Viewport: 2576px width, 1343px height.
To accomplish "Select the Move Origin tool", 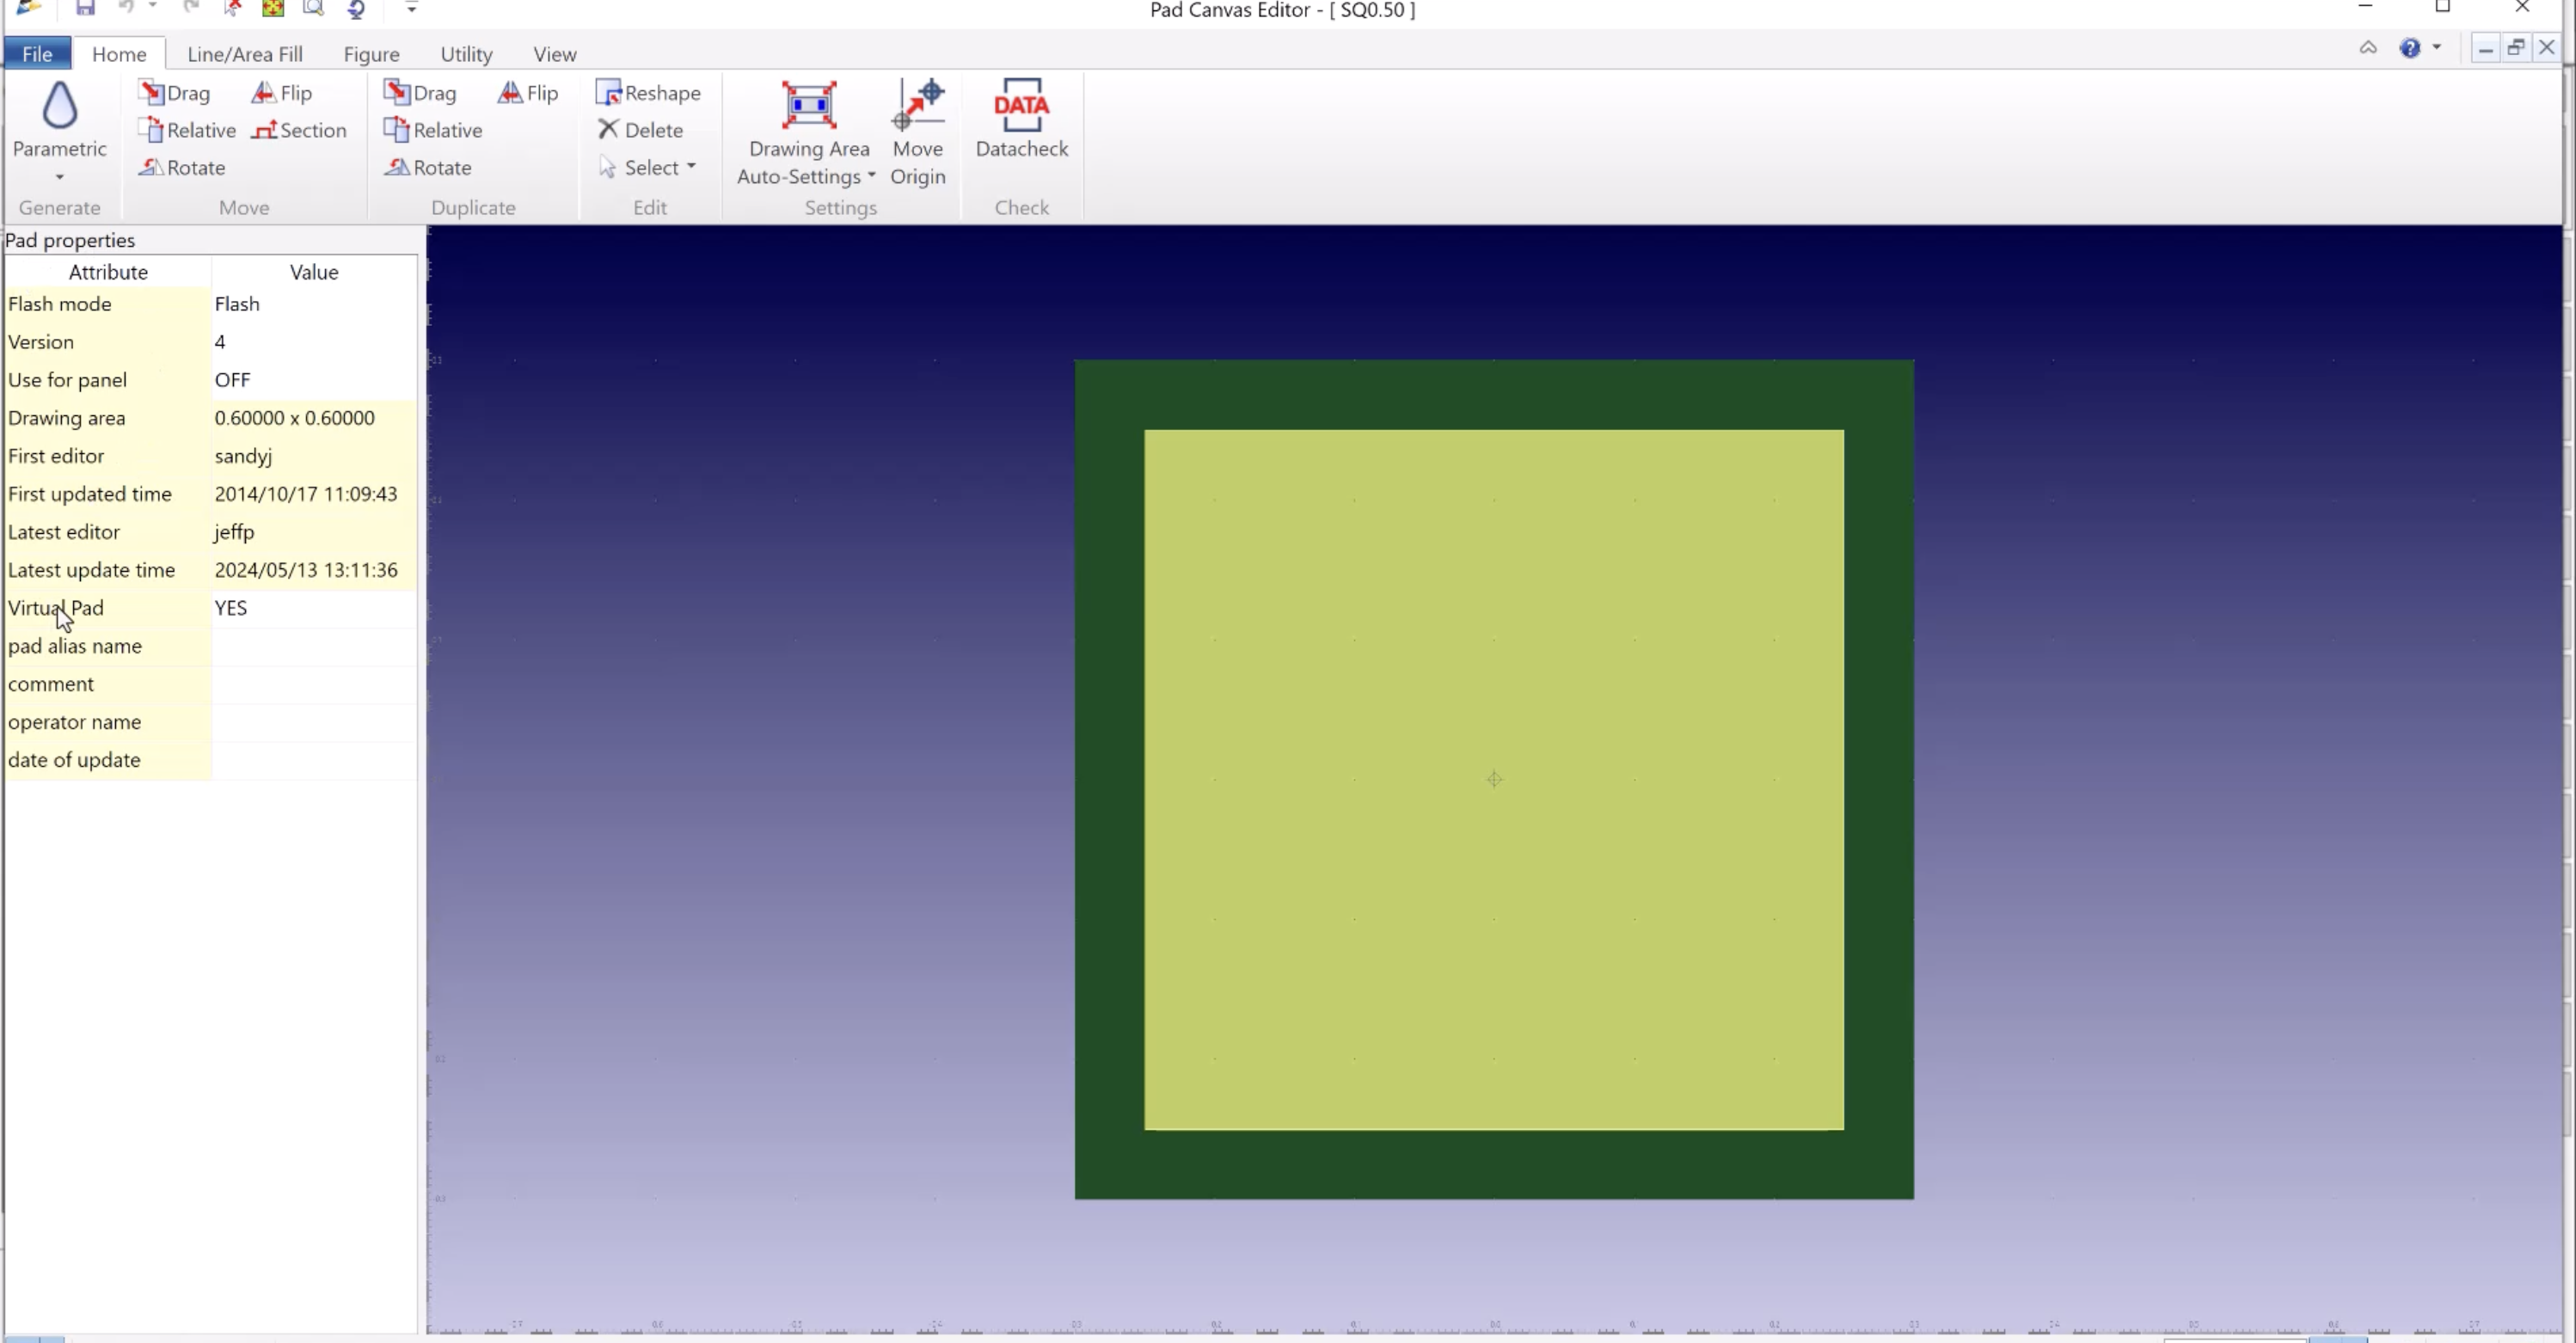I will pos(918,135).
